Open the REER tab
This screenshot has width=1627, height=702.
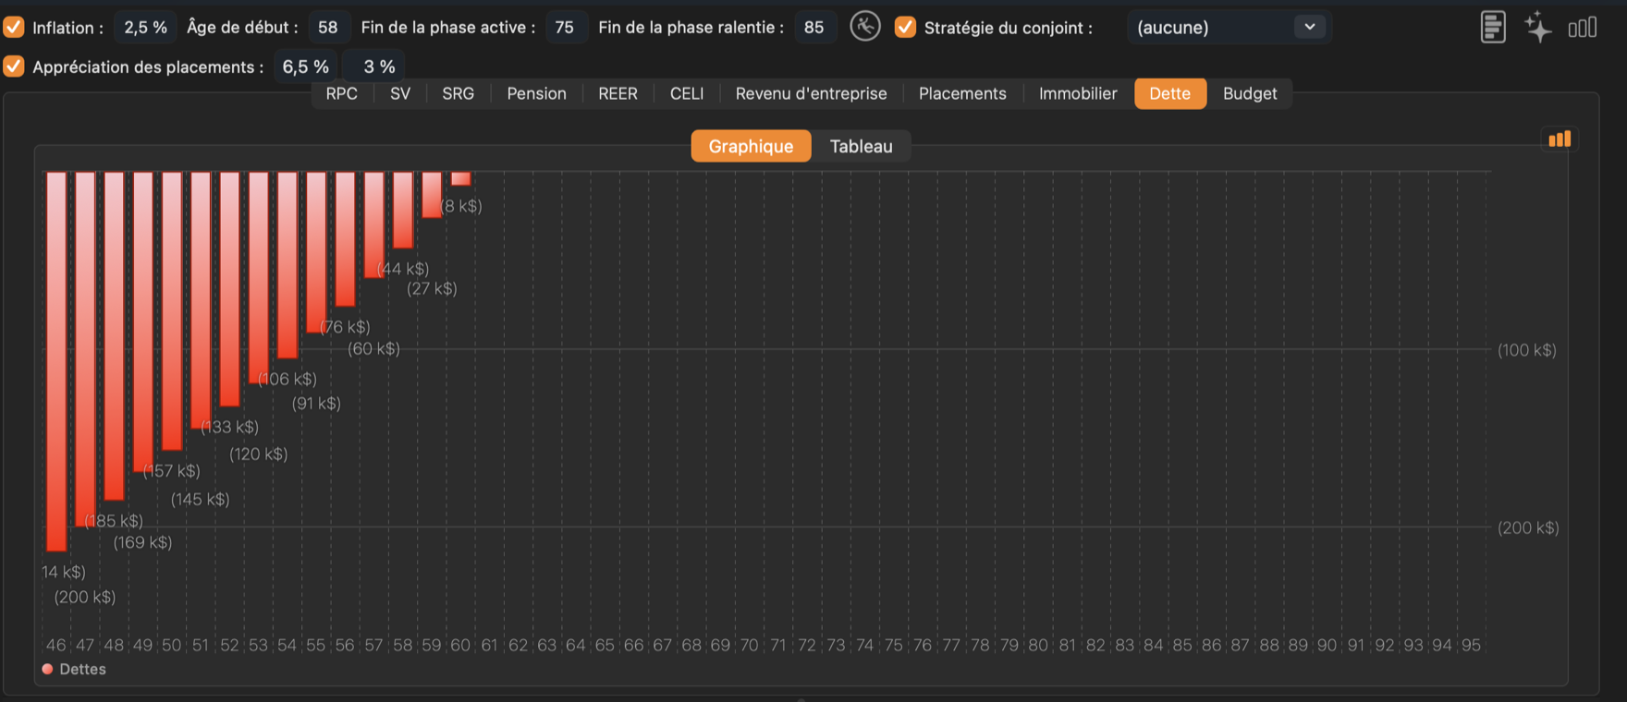click(618, 93)
